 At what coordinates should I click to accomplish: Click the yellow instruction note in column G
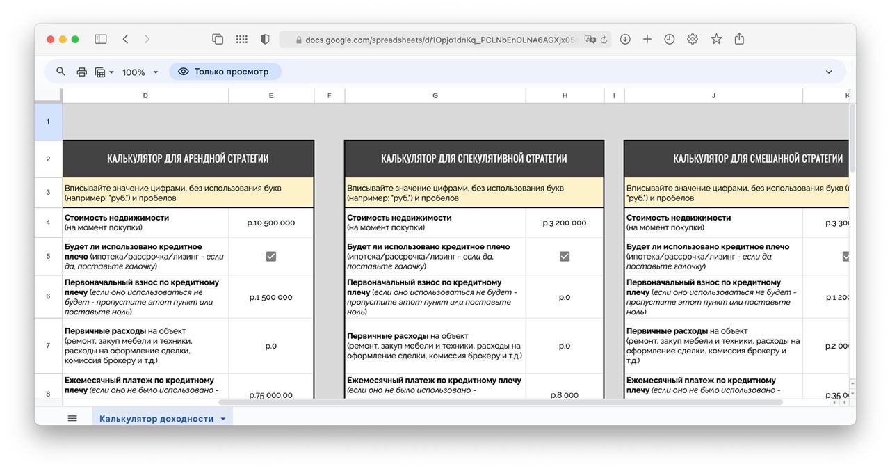click(x=474, y=193)
